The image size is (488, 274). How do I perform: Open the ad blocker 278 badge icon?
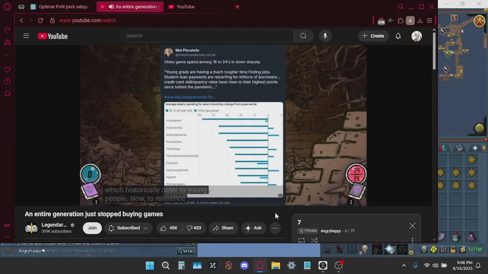[381, 21]
